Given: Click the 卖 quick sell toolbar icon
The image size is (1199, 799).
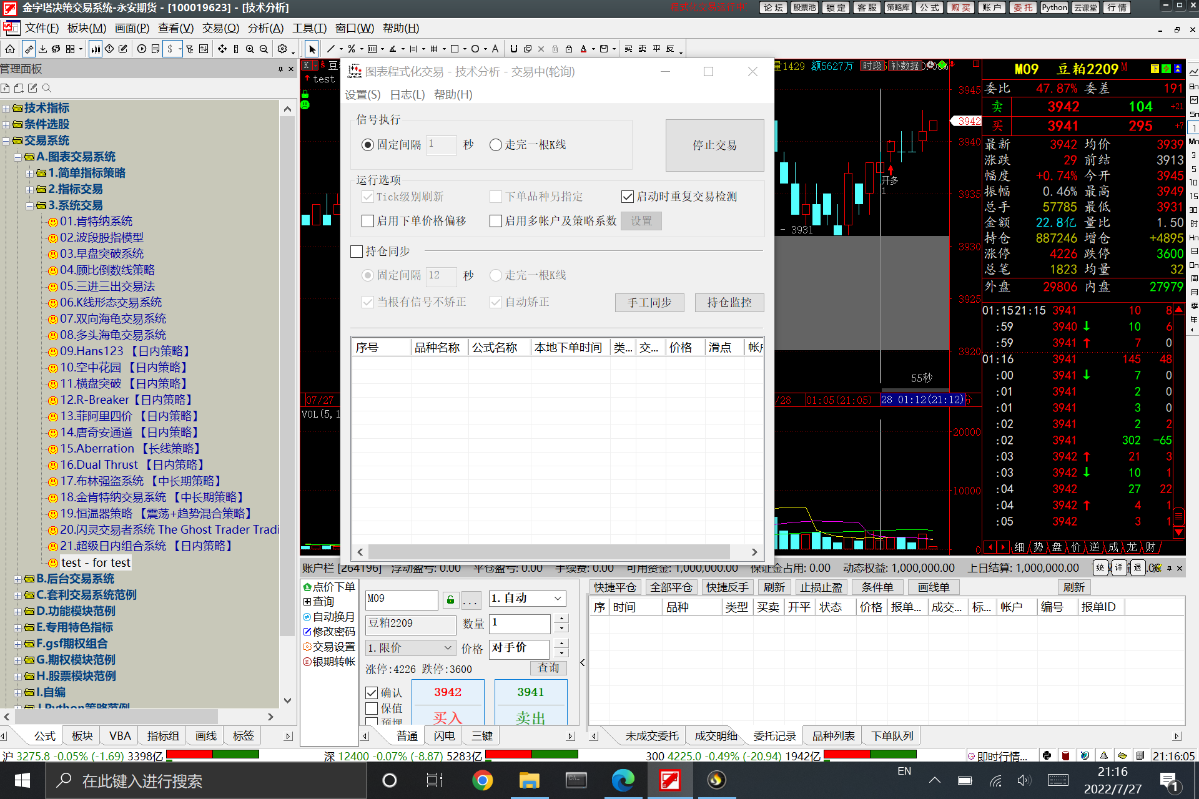Looking at the screenshot, I should [x=642, y=49].
